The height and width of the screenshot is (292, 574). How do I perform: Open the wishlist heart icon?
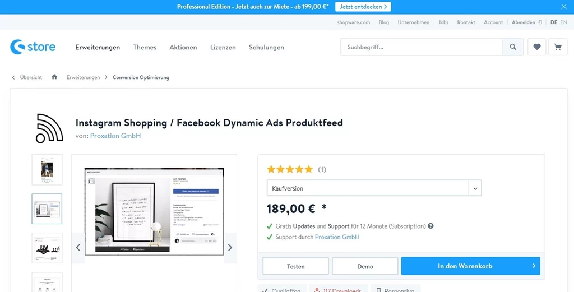pos(536,47)
